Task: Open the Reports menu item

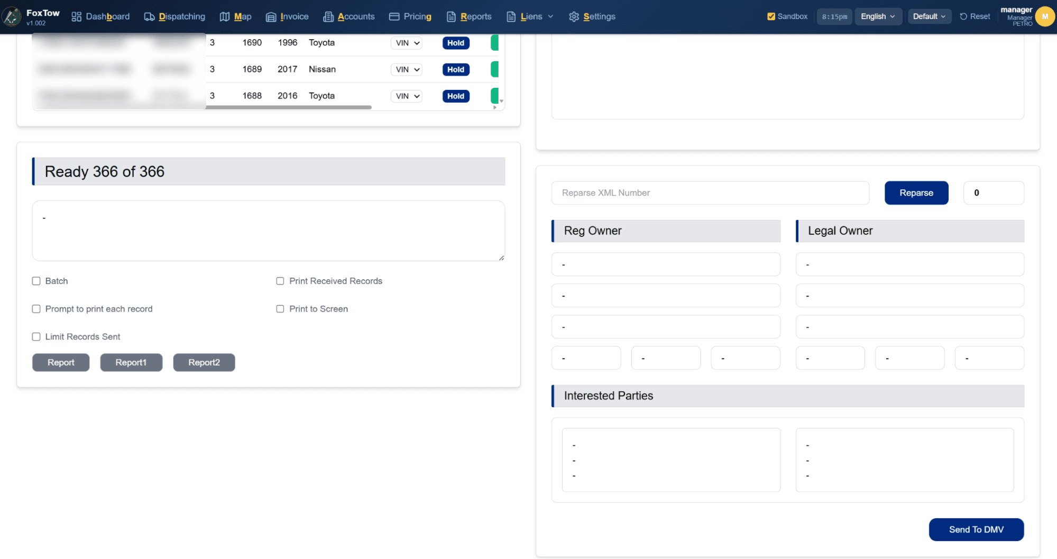Action: click(x=469, y=17)
